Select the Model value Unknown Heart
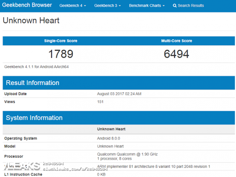236x177 pixels. (x=110, y=146)
